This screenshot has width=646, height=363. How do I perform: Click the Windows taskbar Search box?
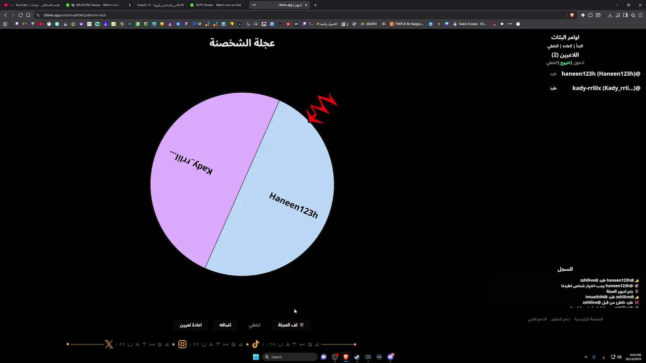pyautogui.click(x=290, y=357)
